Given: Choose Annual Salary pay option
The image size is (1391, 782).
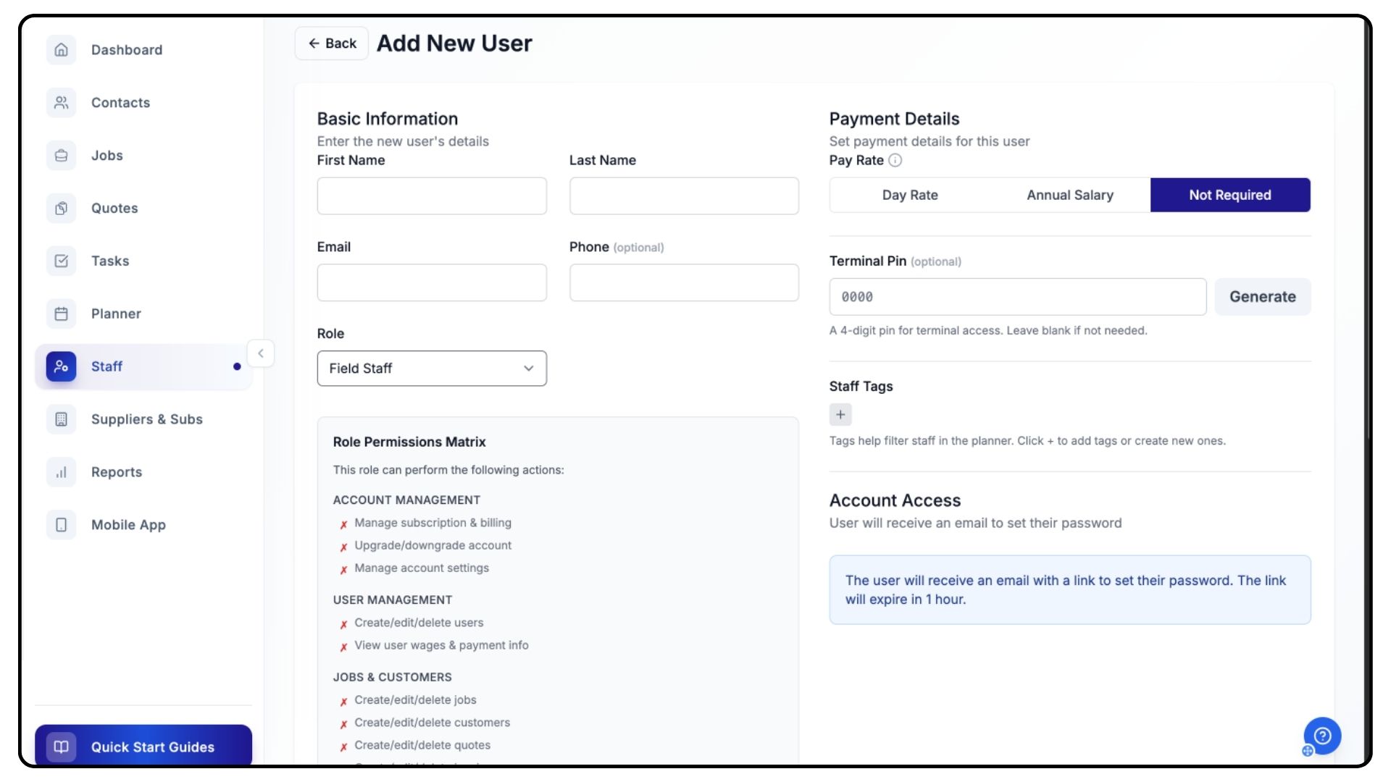Looking at the screenshot, I should click(x=1069, y=195).
